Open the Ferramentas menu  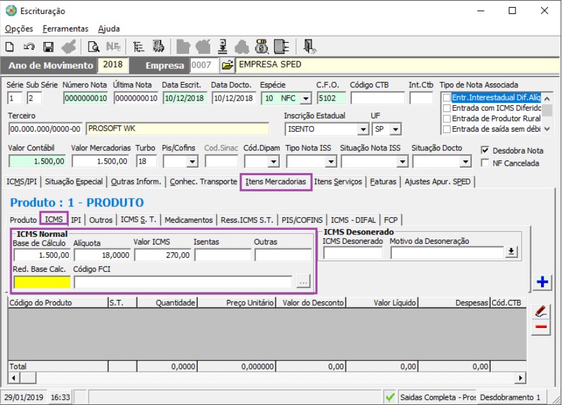coord(65,29)
